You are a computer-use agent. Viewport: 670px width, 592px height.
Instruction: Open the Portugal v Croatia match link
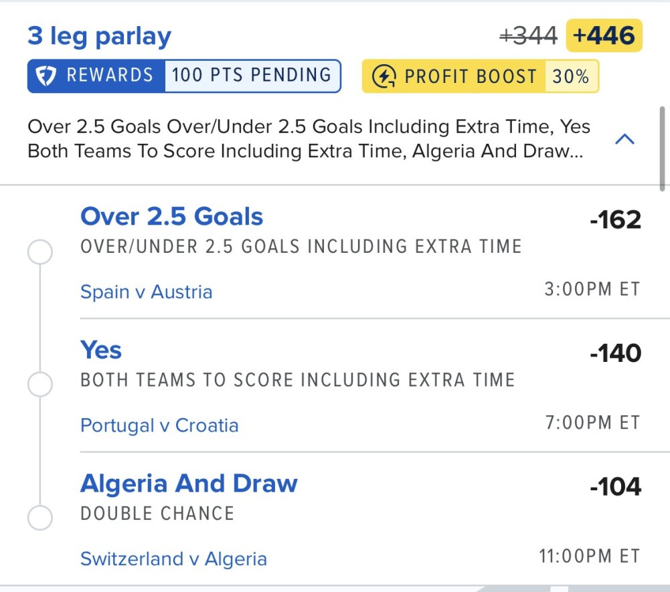pos(159,425)
